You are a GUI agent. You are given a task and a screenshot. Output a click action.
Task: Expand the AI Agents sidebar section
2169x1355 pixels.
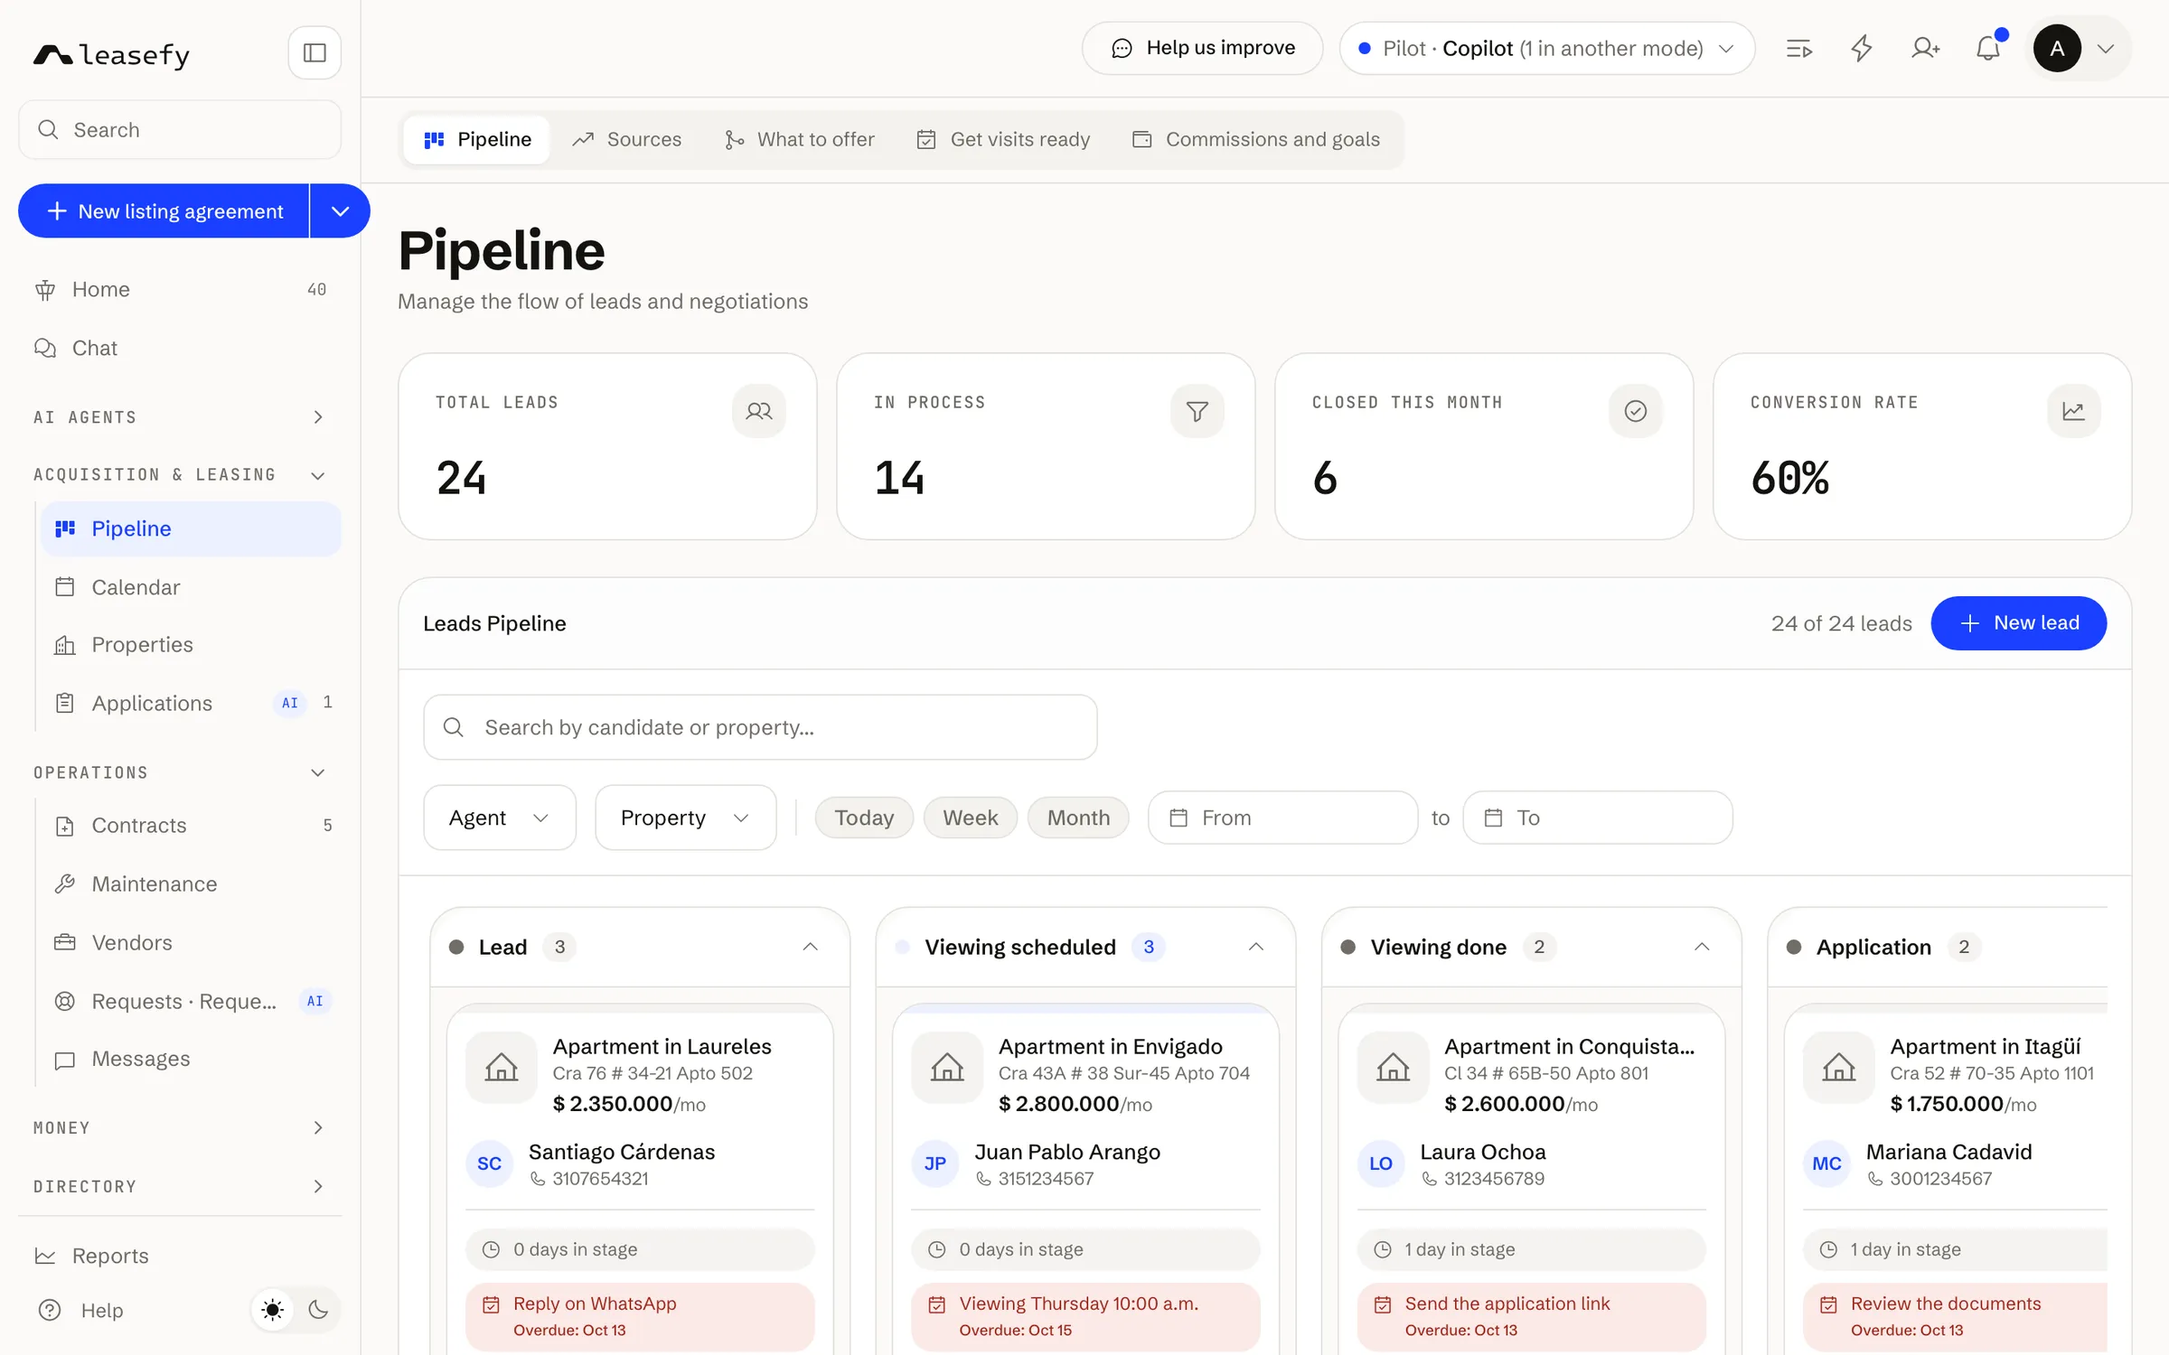click(318, 417)
